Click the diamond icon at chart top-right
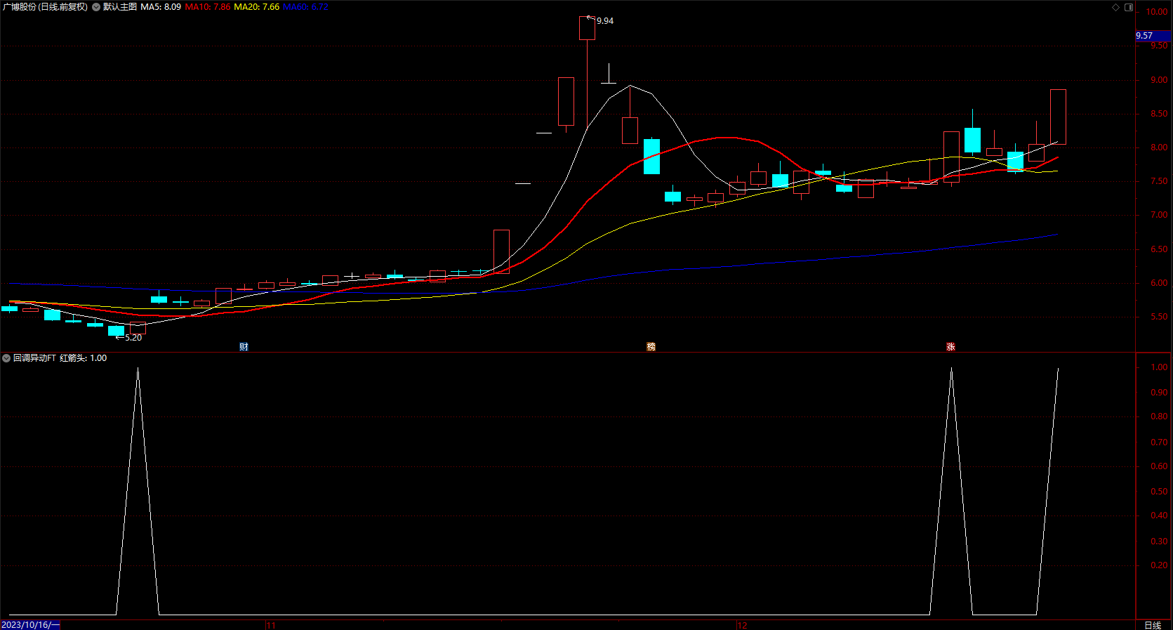This screenshot has width=1173, height=630. 1116,7
